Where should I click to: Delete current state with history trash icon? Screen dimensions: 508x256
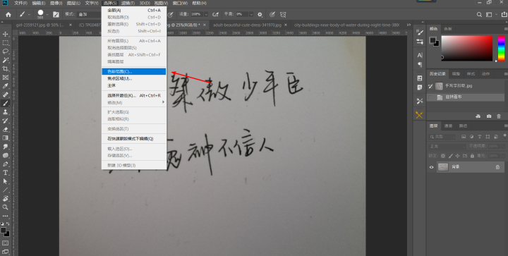click(499, 116)
